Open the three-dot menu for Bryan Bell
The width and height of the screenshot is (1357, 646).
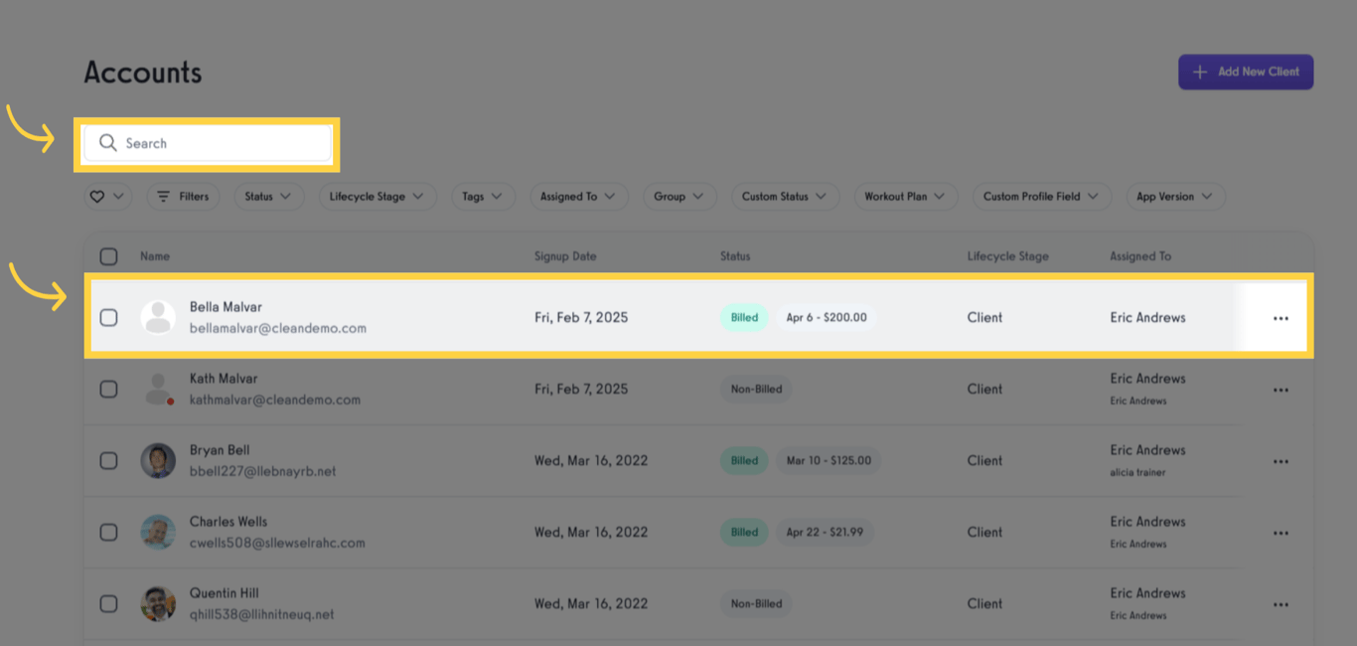pyautogui.click(x=1281, y=460)
